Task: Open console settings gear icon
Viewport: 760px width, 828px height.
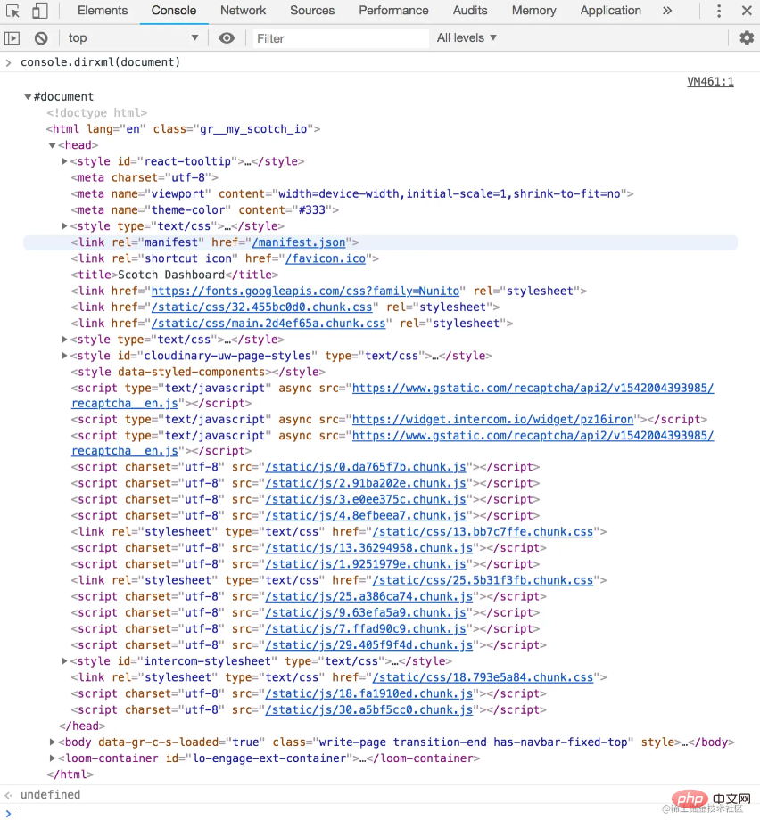Action: 747,38
